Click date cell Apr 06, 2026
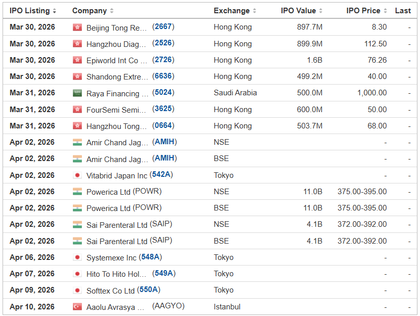Image resolution: width=420 pixels, height=316 pixels. click(x=32, y=257)
